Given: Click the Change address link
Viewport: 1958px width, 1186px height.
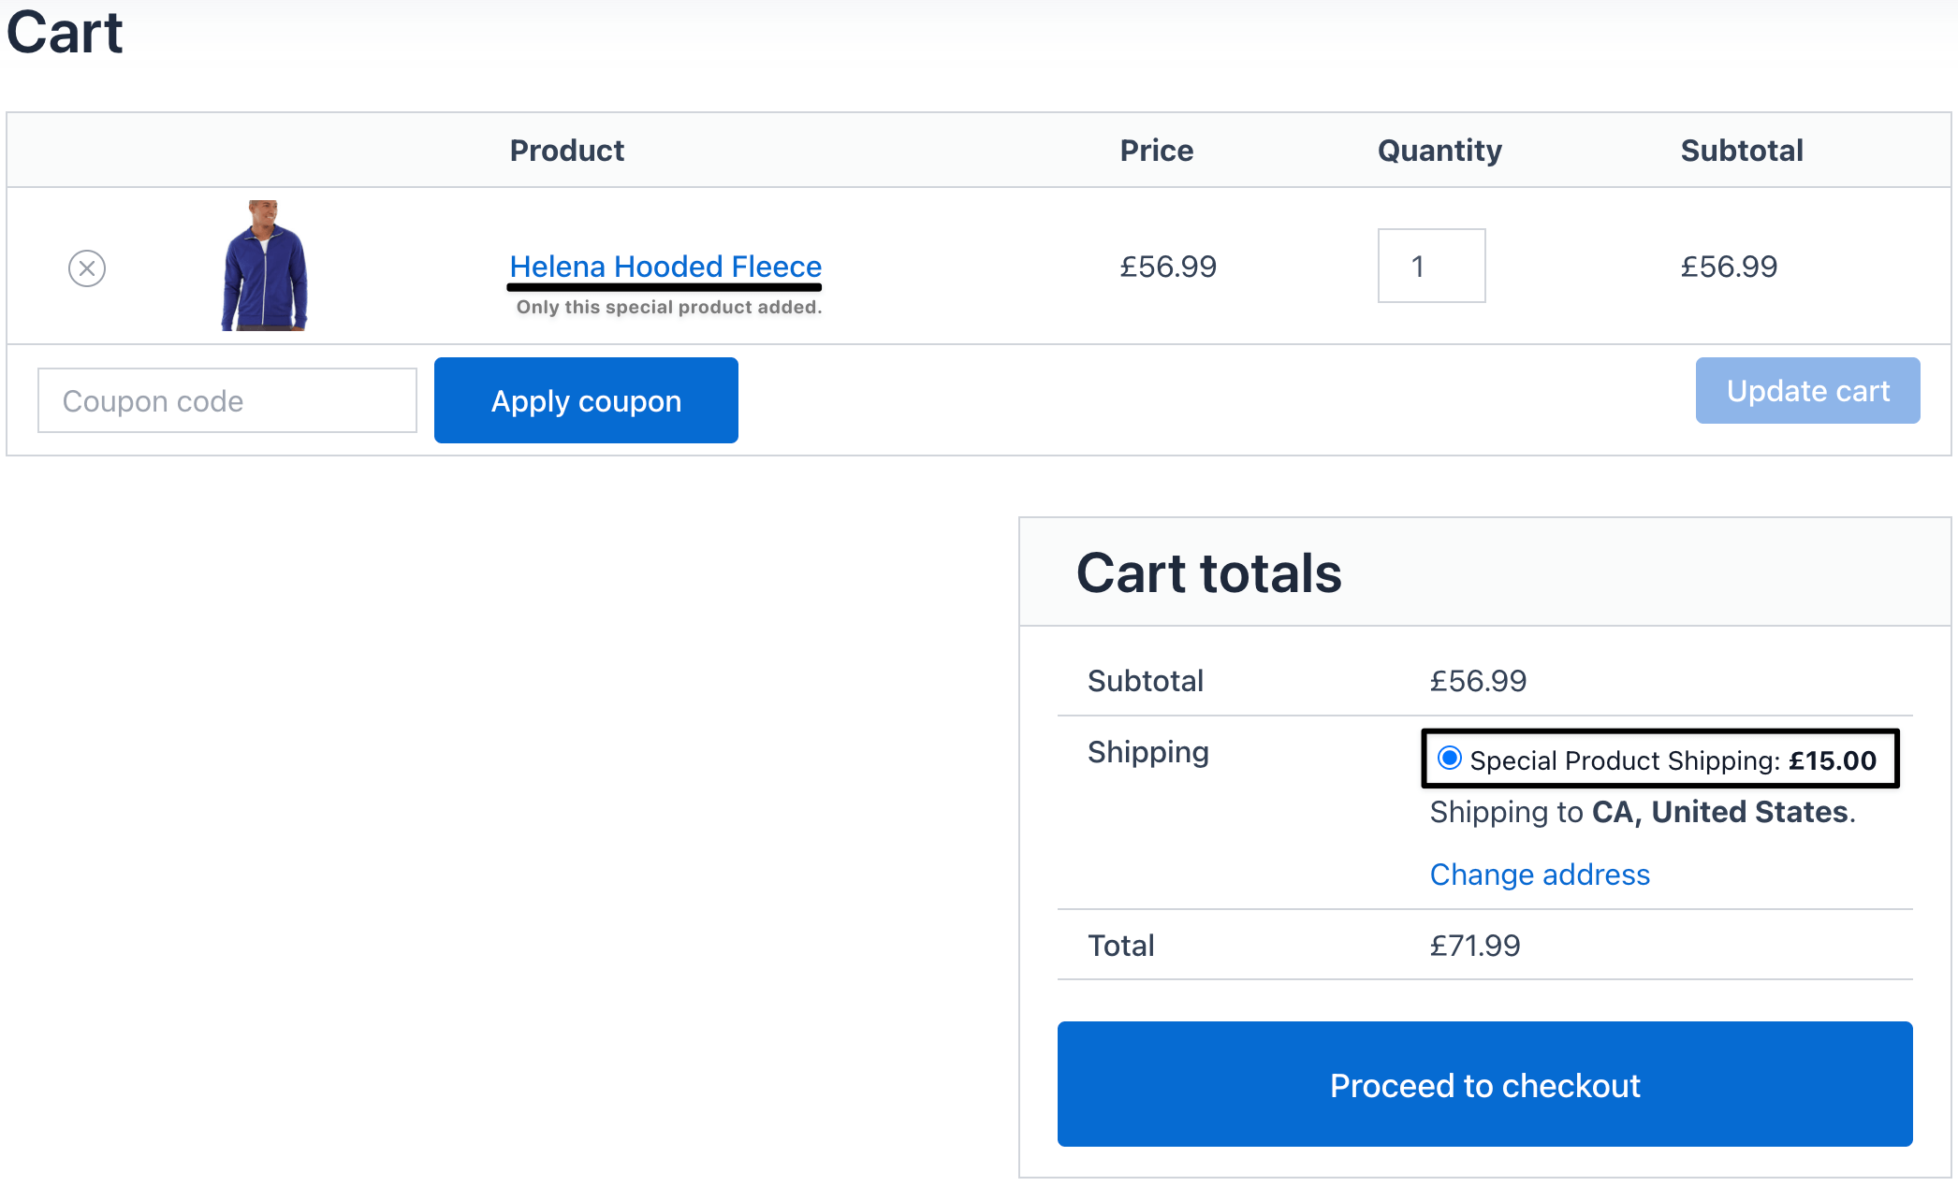Looking at the screenshot, I should tap(1540, 875).
